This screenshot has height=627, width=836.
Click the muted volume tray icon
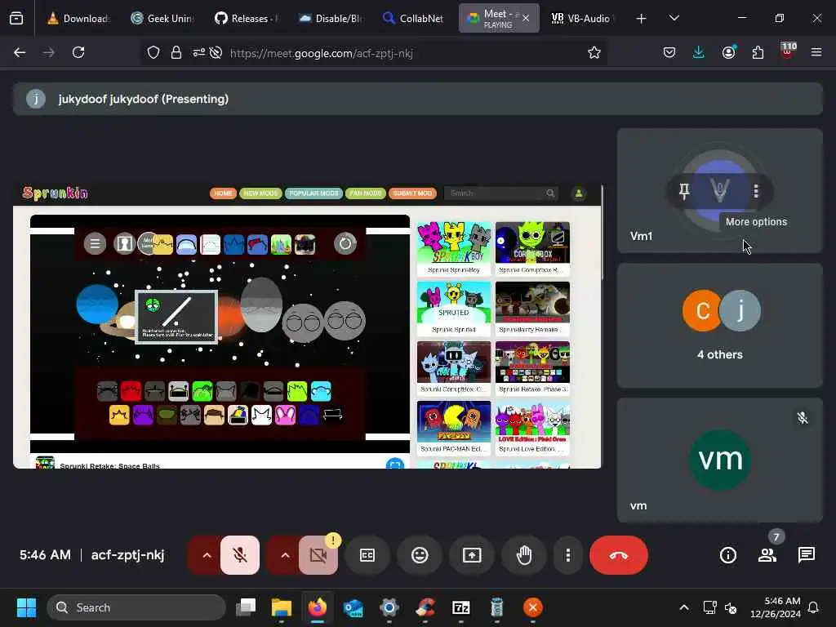731,607
